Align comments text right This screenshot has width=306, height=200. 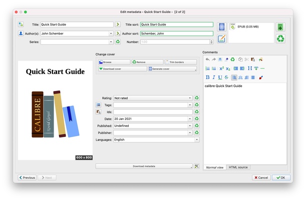(247, 77)
